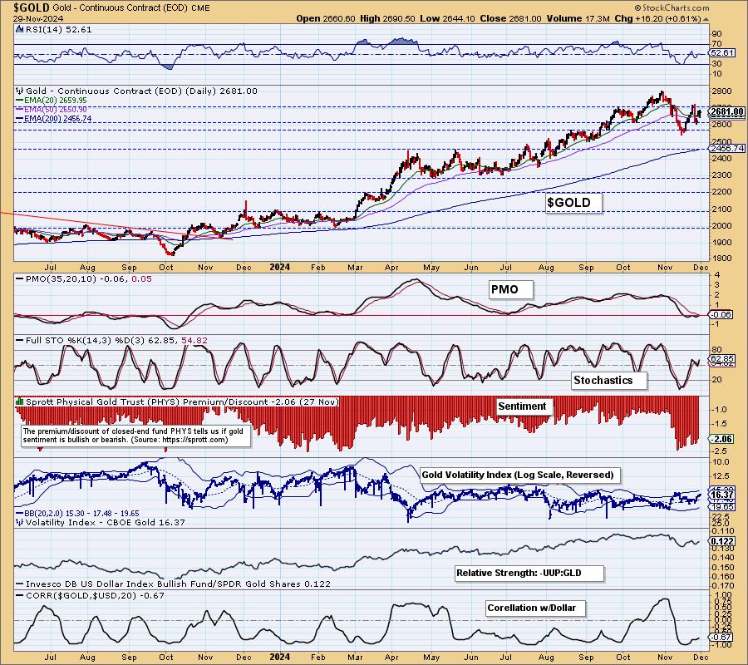Click the Close 2681.00 value in the header
748x665 pixels.
510,18
